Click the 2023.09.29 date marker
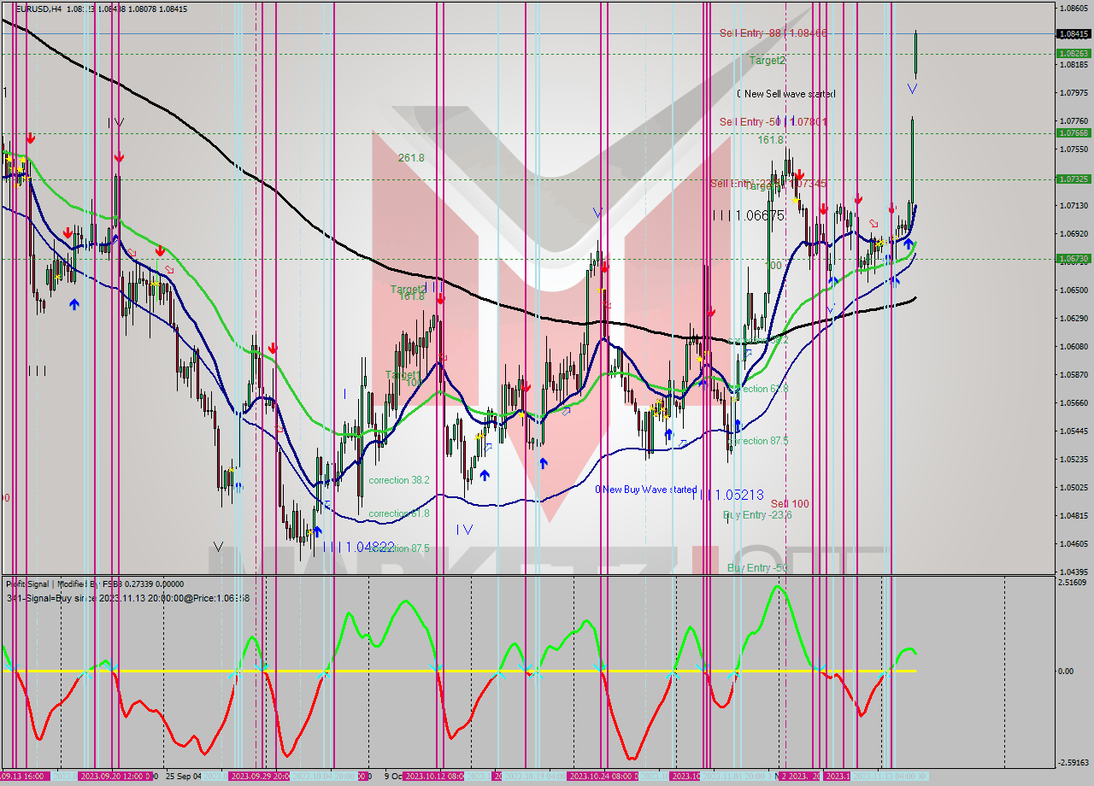1094x786 pixels. (261, 777)
